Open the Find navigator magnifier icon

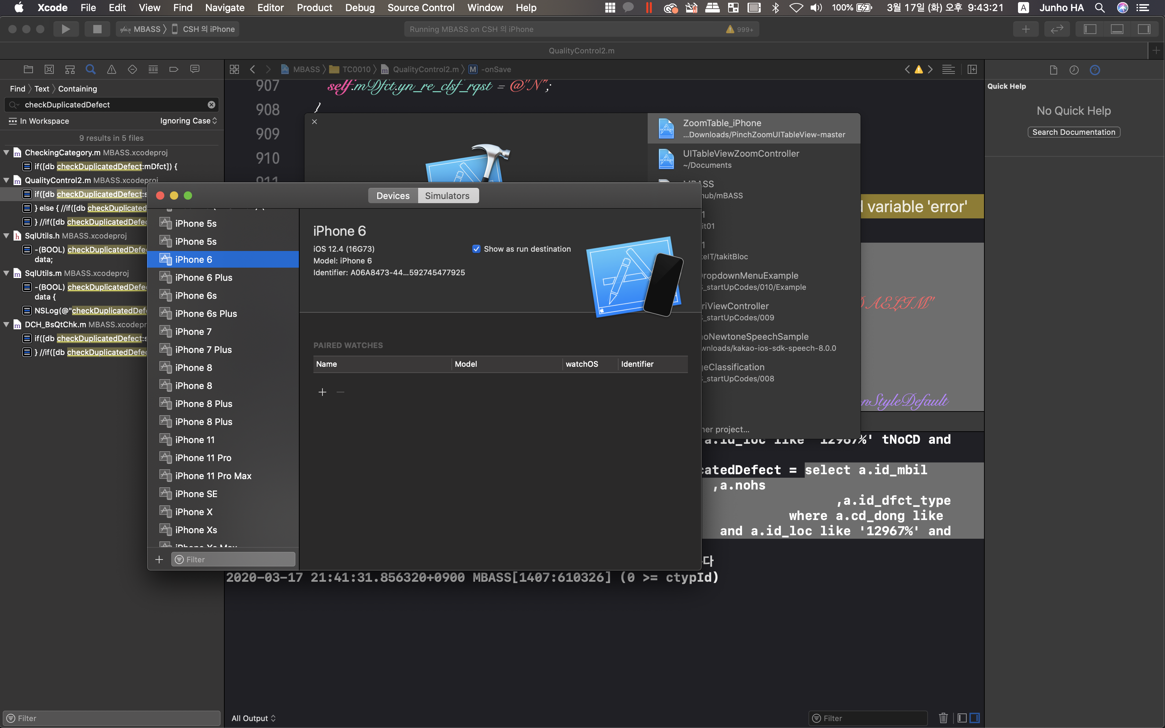90,69
